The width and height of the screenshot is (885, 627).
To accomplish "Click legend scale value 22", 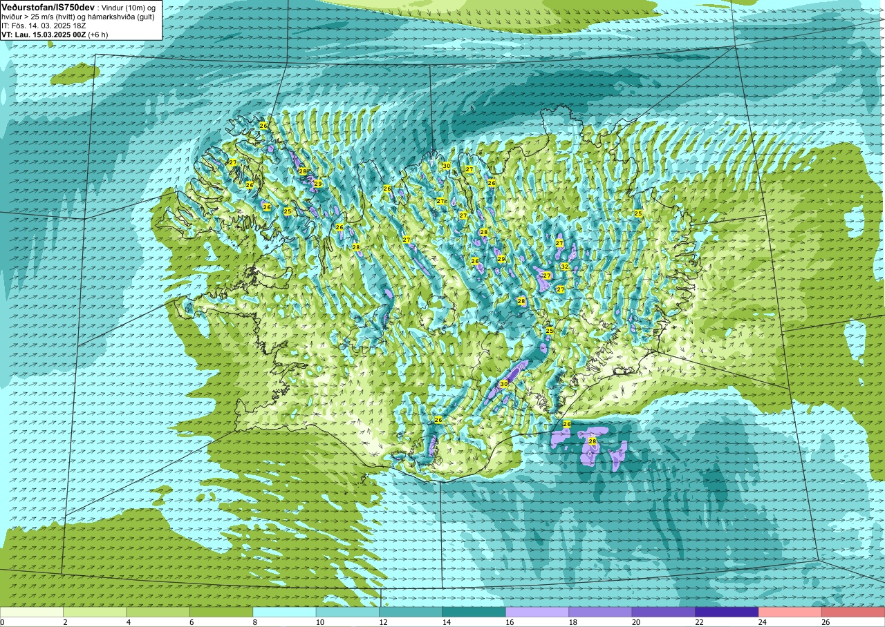I will tap(698, 622).
